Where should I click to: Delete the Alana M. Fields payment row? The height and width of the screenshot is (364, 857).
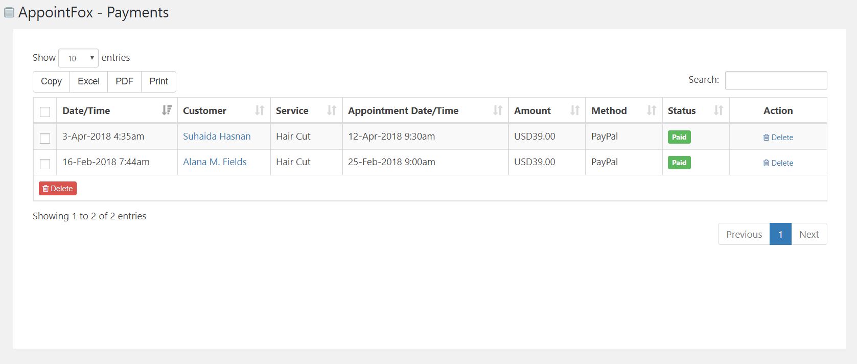778,163
